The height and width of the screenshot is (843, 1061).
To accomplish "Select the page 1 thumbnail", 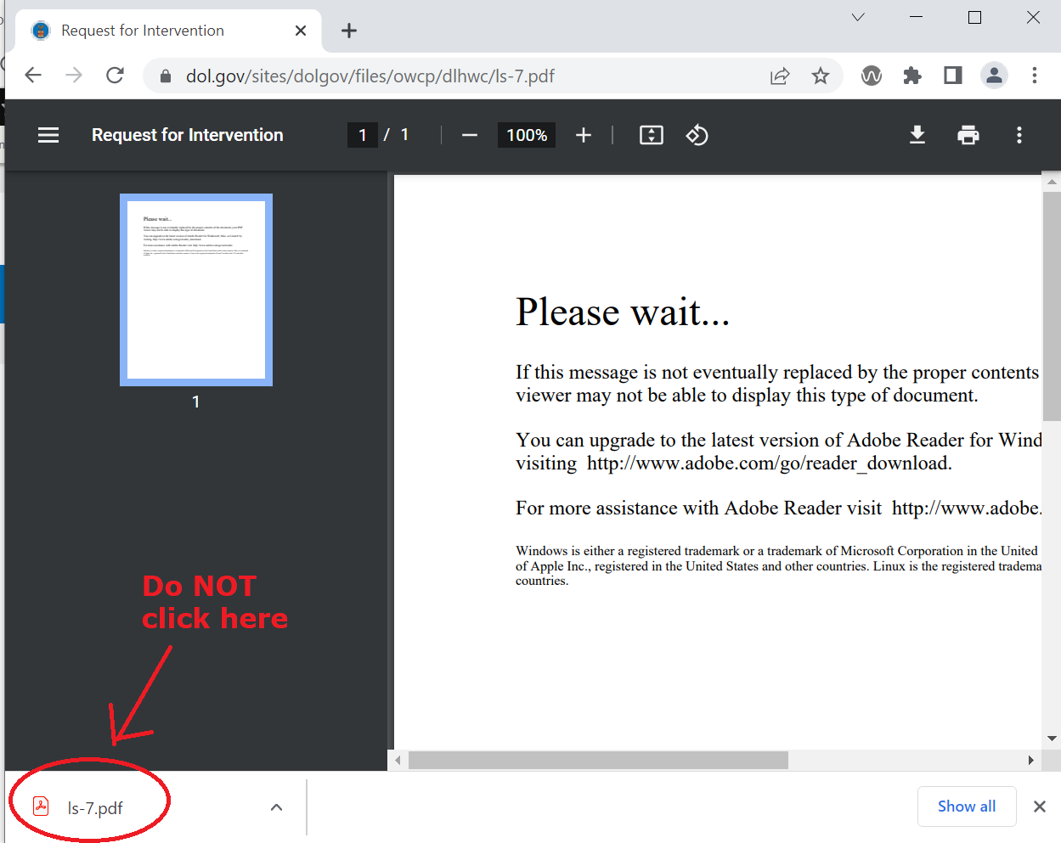I will pyautogui.click(x=196, y=290).
